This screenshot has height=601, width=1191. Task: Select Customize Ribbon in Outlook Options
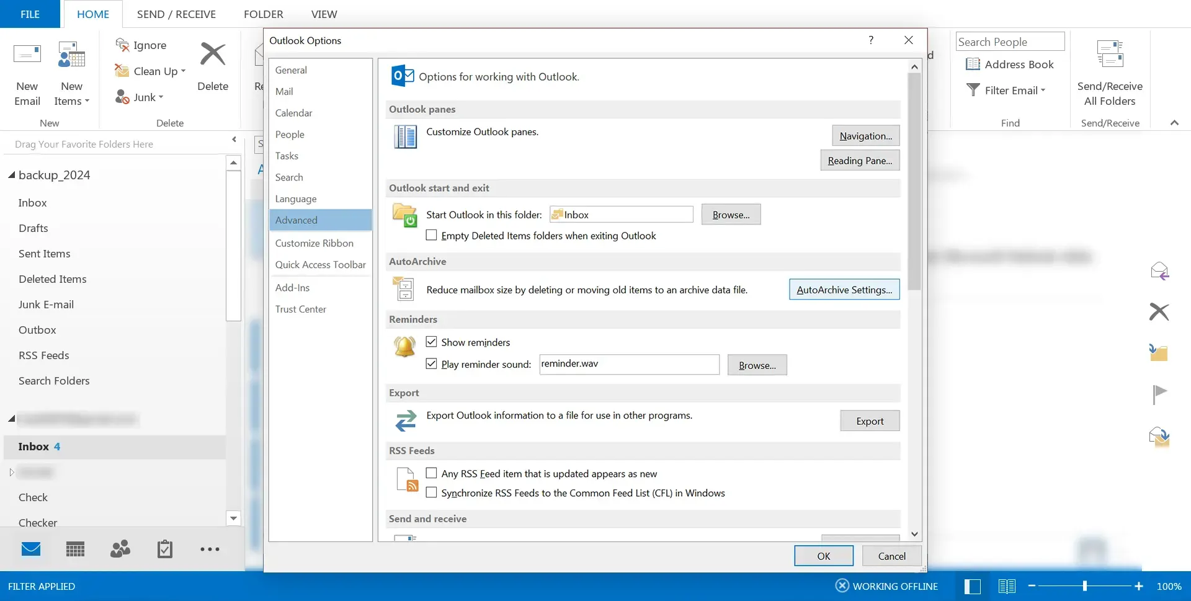321,243
